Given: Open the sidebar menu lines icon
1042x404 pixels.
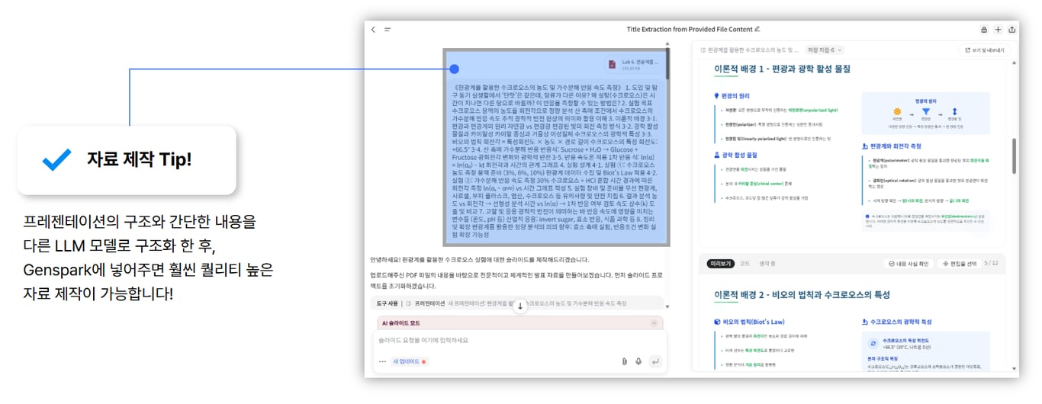Looking at the screenshot, I should 388,30.
